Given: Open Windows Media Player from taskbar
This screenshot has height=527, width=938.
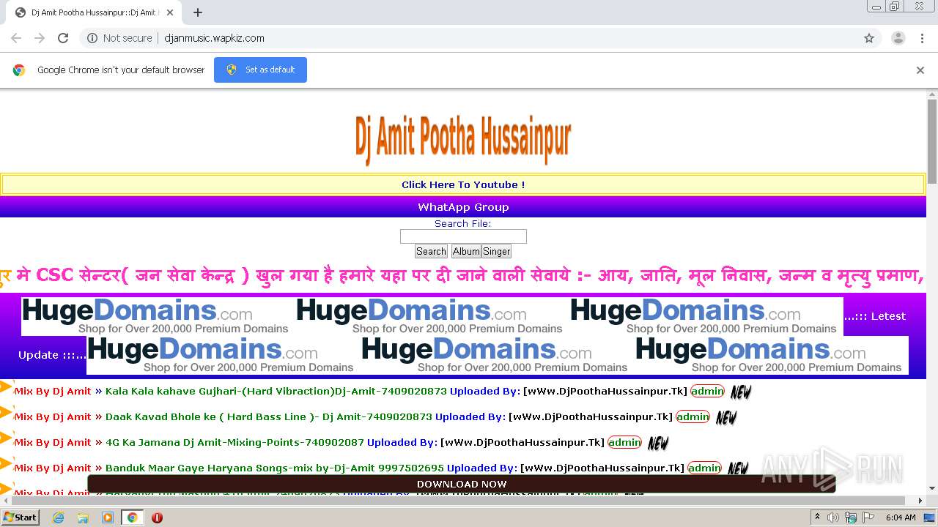Looking at the screenshot, I should (x=108, y=517).
